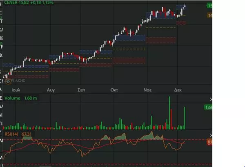Open the RSI(14) indicator label settings
Screen dimensions: 245x167
[x=11, y=133]
